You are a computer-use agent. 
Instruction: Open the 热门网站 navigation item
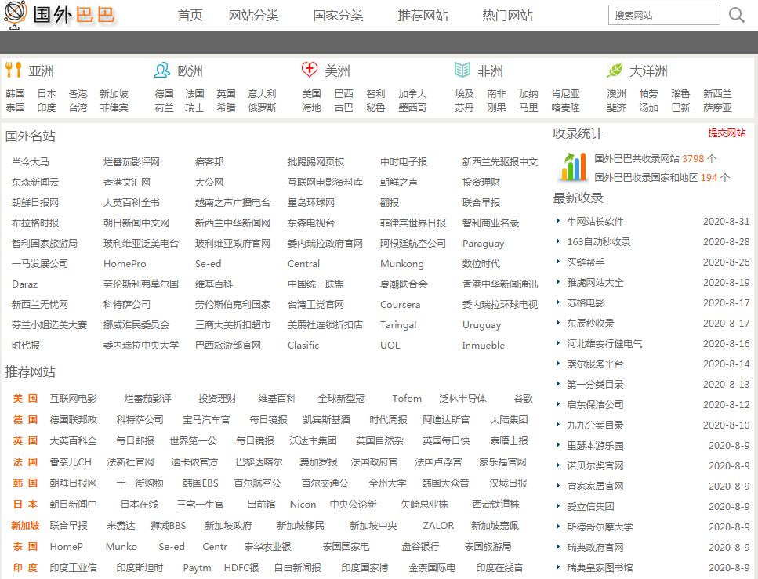click(x=506, y=14)
